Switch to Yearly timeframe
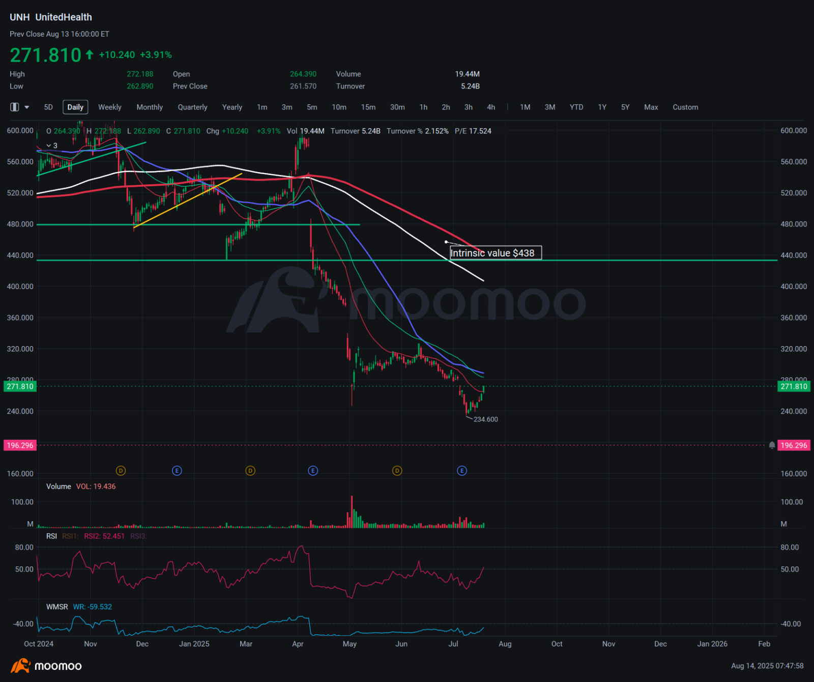The width and height of the screenshot is (814, 682). pyautogui.click(x=232, y=107)
